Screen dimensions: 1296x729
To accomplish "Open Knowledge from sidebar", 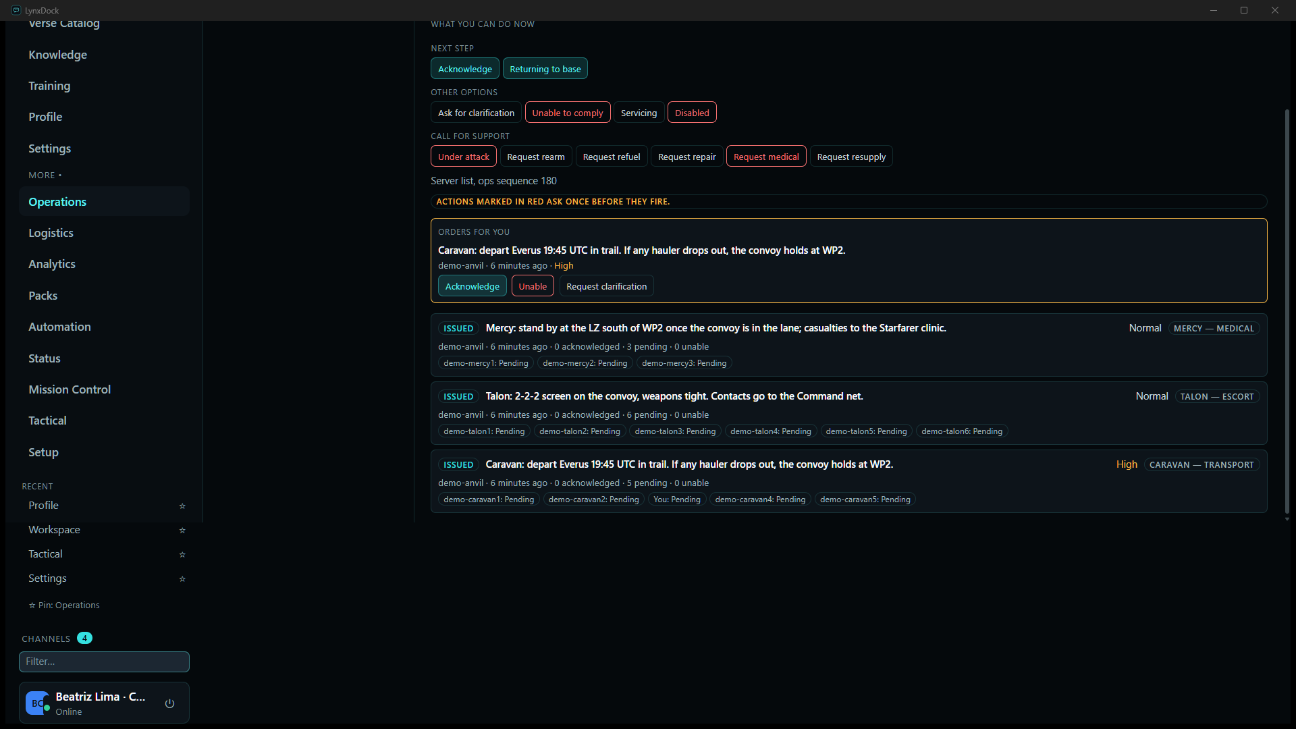I will click(x=104, y=55).
